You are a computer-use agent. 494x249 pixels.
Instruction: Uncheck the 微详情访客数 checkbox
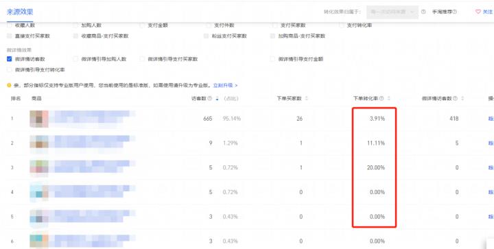tap(9, 59)
